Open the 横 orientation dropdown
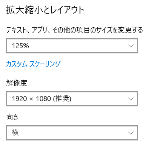The height and width of the screenshot is (148, 151). pos(72,133)
